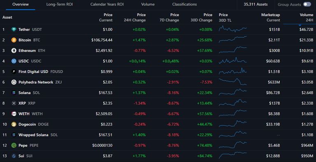Image resolution: width=316 pixels, height=162 pixels.
Task: Switch to the Long-Term ROI tab
Action: [59, 5]
